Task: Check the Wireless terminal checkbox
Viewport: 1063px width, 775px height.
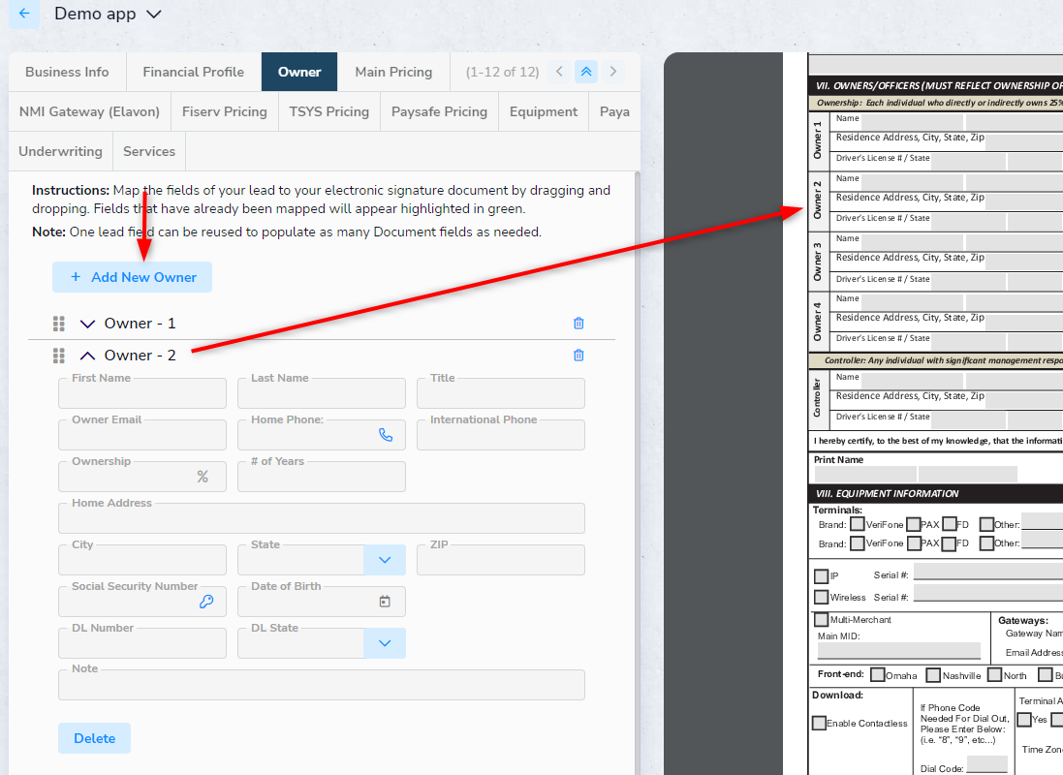Action: point(821,598)
